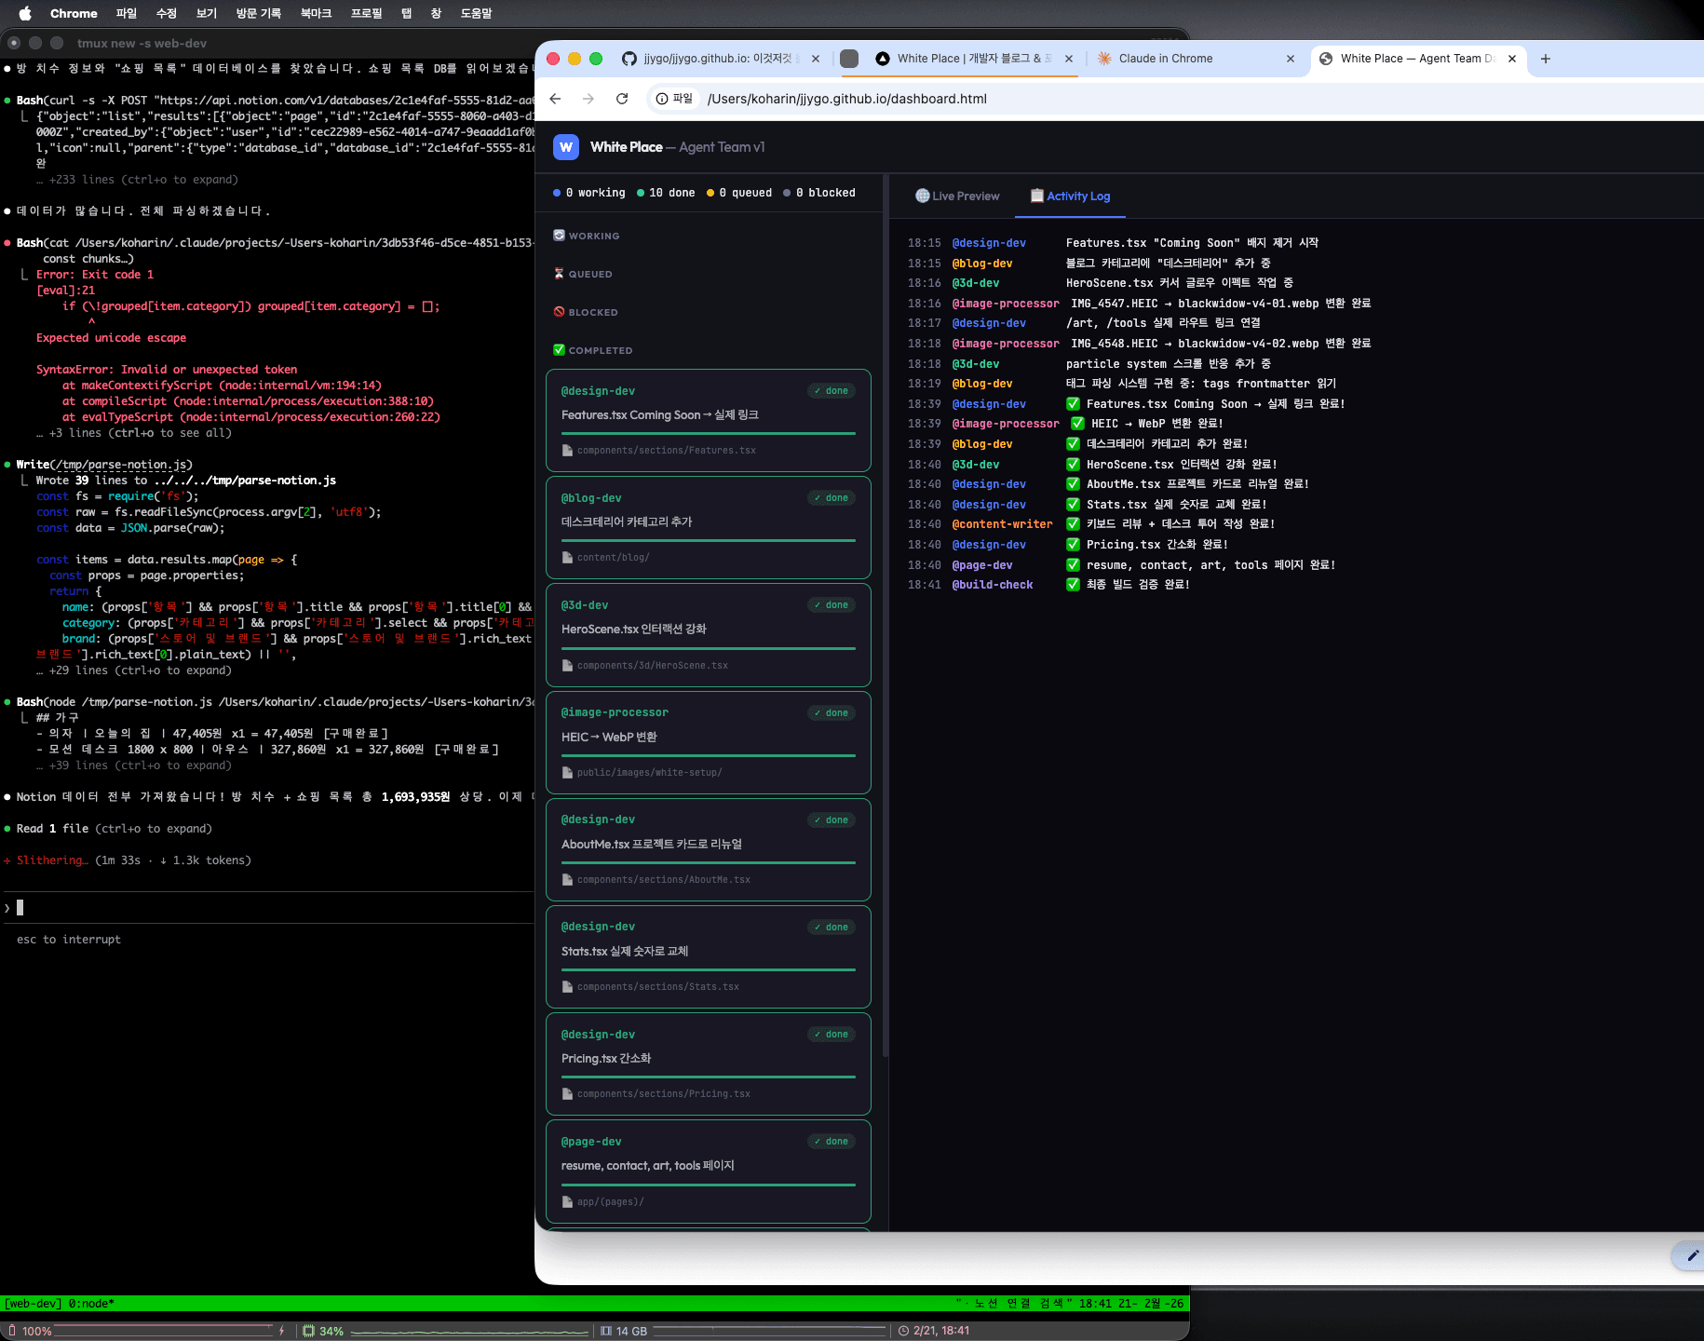Click the browser back arrow

pos(556,99)
